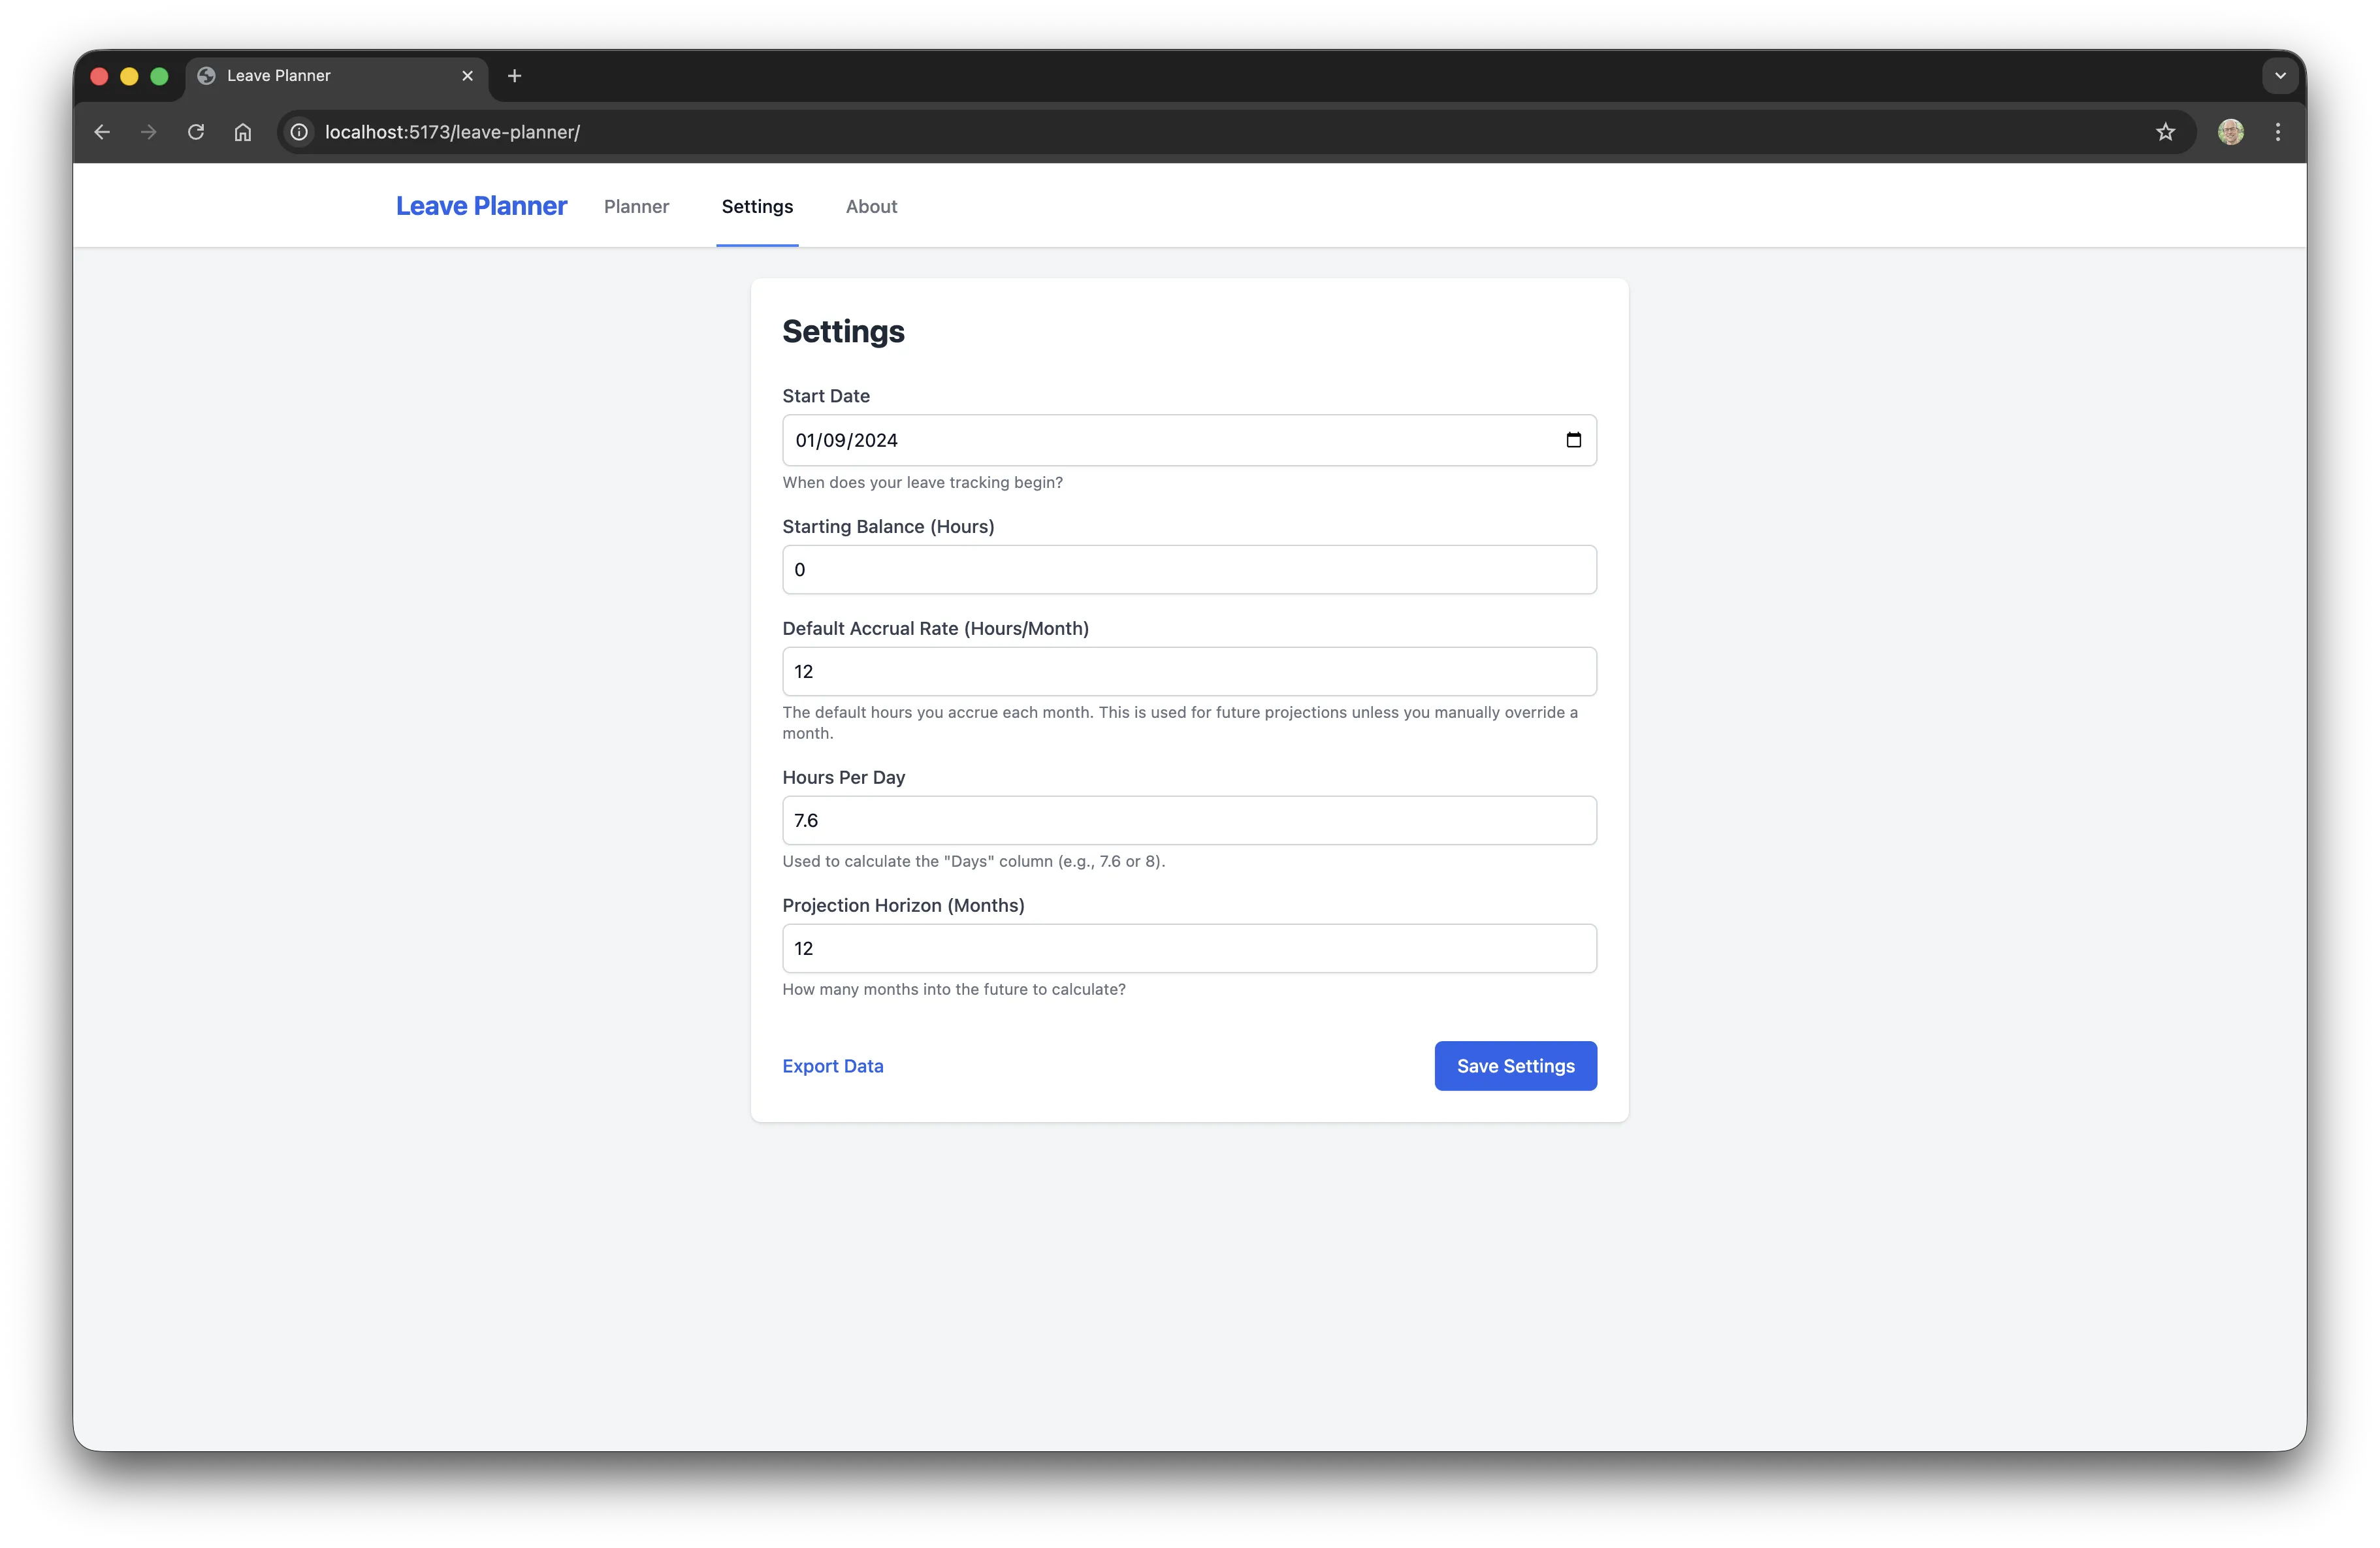Open the browser home button
Image resolution: width=2380 pixels, height=1548 pixels.
click(243, 132)
